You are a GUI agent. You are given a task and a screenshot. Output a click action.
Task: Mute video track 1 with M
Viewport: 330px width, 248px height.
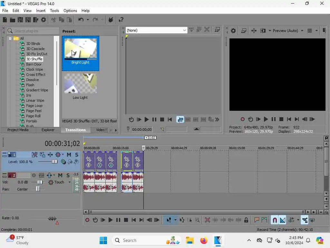click(69, 155)
